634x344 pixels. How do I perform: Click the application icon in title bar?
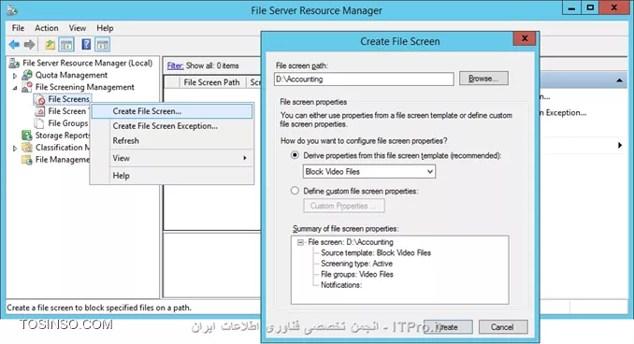[12, 9]
